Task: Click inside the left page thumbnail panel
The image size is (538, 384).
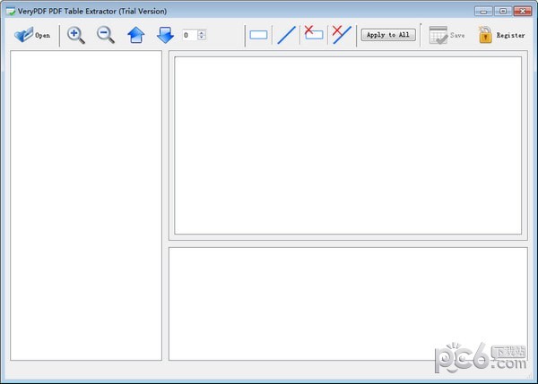Action: [x=86, y=206]
